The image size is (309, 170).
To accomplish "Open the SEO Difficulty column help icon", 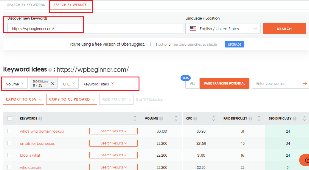I will click(x=295, y=118).
